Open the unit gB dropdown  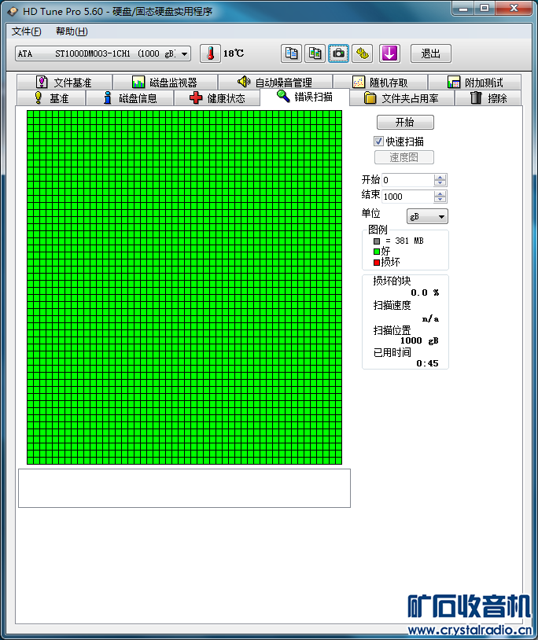(x=427, y=216)
